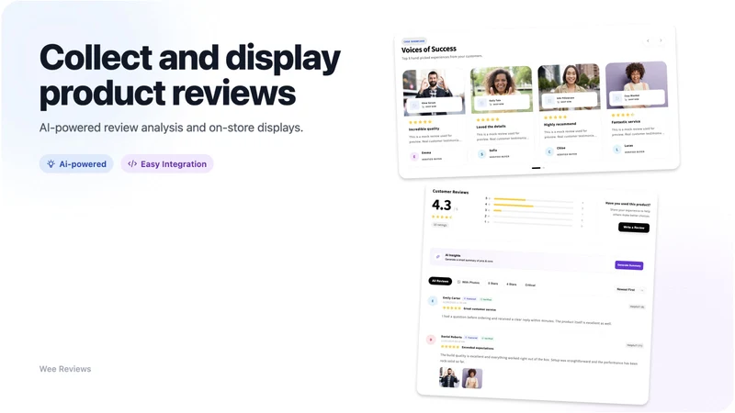Open the Newest First sort dropdown
Screen dimensions: 735x413
tap(629, 290)
